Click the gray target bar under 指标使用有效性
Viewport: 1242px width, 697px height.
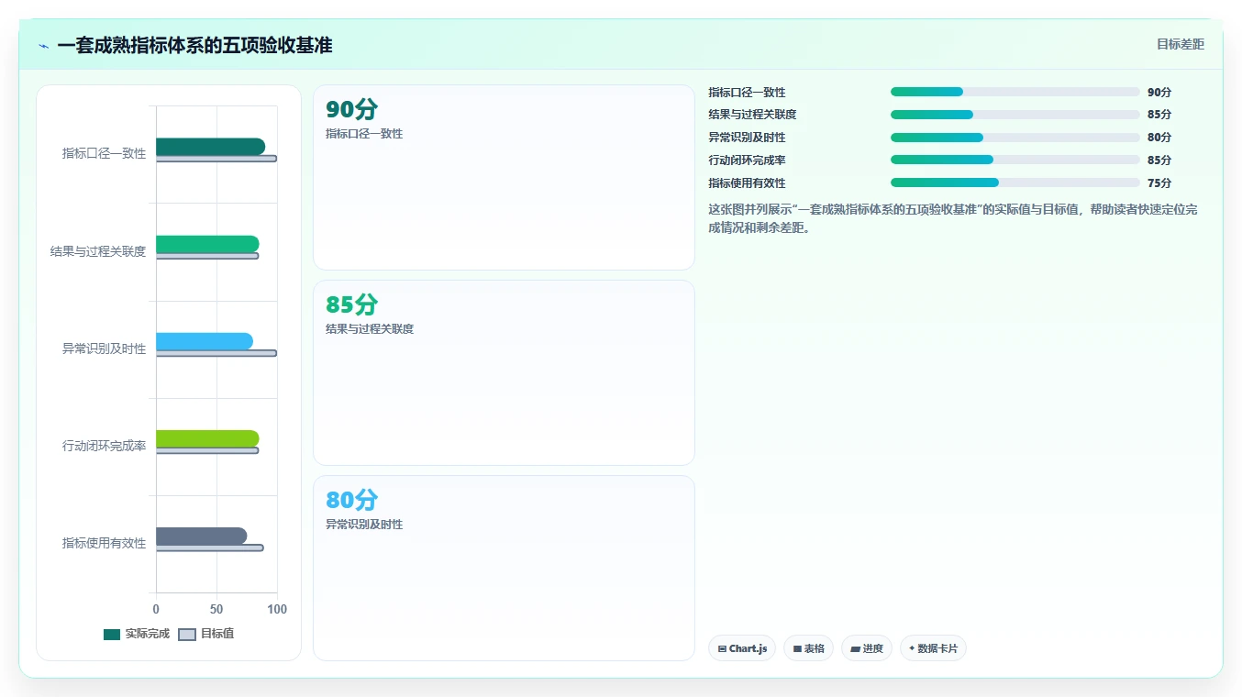pos(210,548)
